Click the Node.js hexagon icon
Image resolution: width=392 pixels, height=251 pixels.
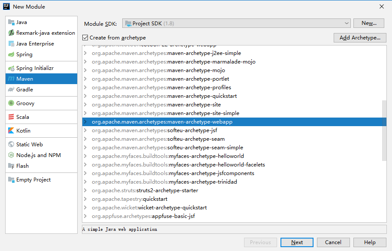coord(11,155)
